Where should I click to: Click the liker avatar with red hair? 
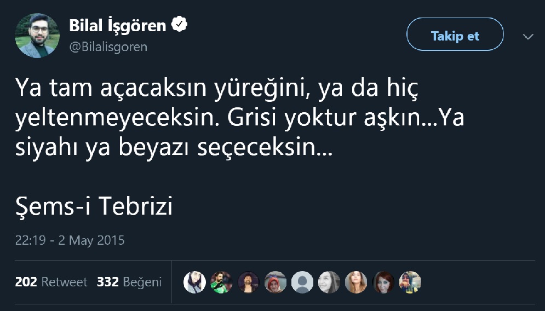point(383,282)
